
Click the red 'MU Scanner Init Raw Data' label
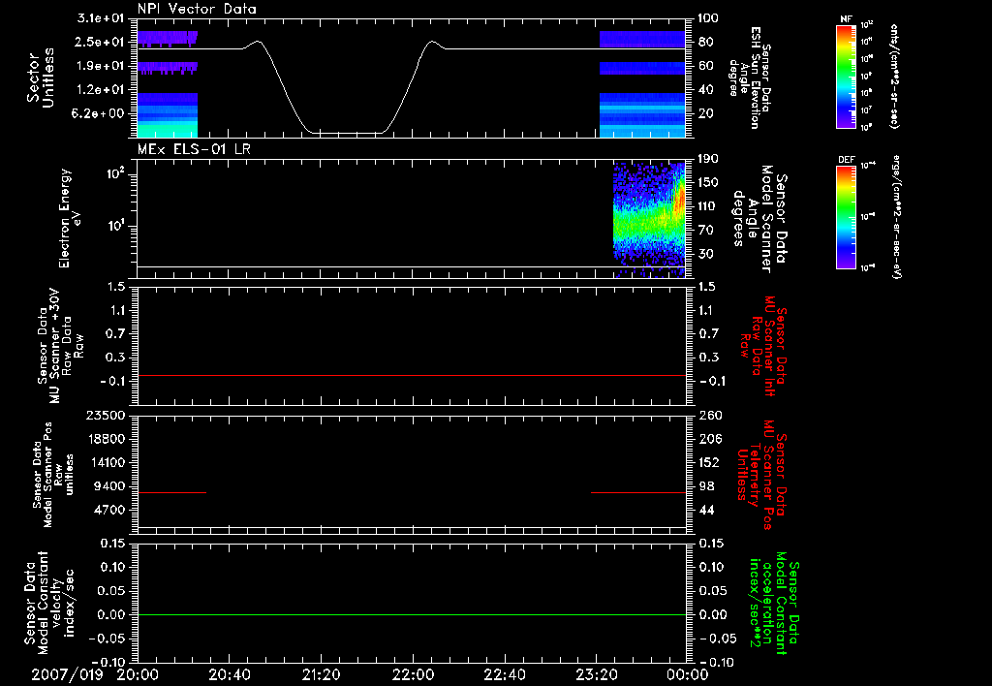pyautogui.click(x=762, y=346)
